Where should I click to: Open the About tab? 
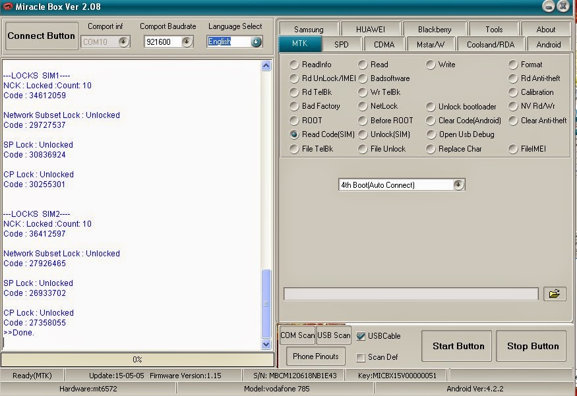pos(546,29)
